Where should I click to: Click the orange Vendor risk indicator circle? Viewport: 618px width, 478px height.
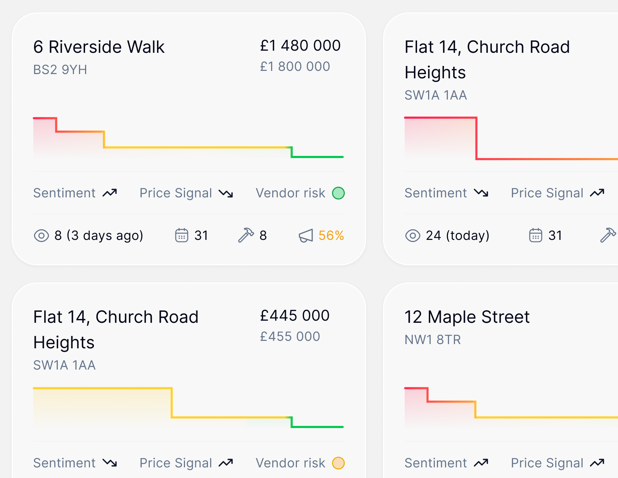tap(338, 463)
